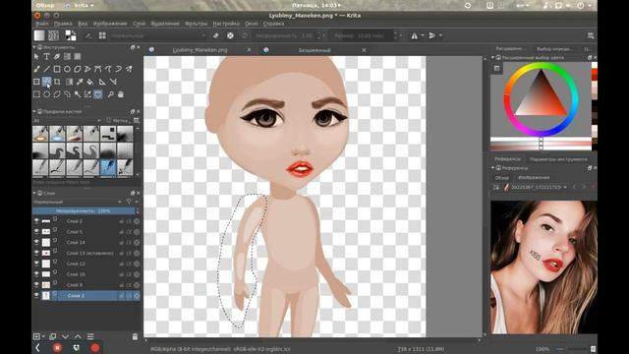Click the red record button at bottom
Screen dimensions: 629x354
tap(95, 347)
